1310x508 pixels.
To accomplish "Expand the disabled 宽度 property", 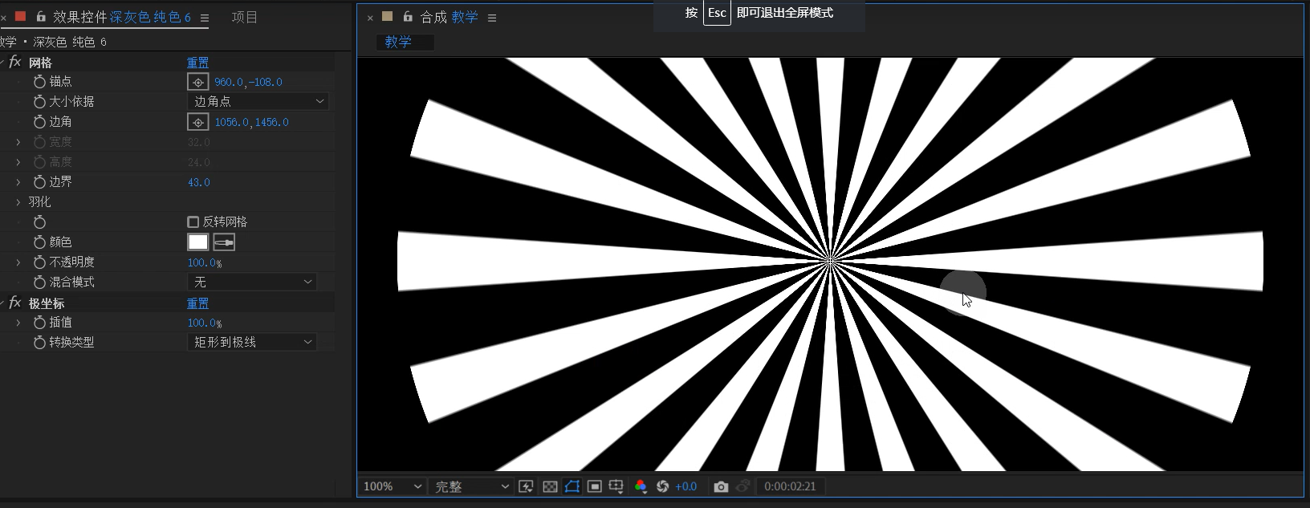I will click(18, 142).
